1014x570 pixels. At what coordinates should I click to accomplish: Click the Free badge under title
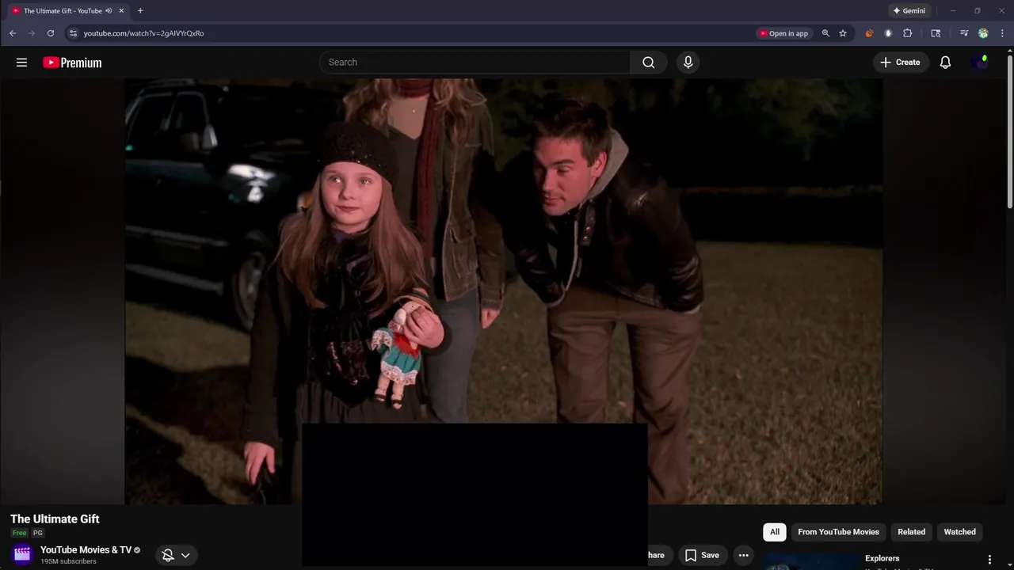click(19, 534)
